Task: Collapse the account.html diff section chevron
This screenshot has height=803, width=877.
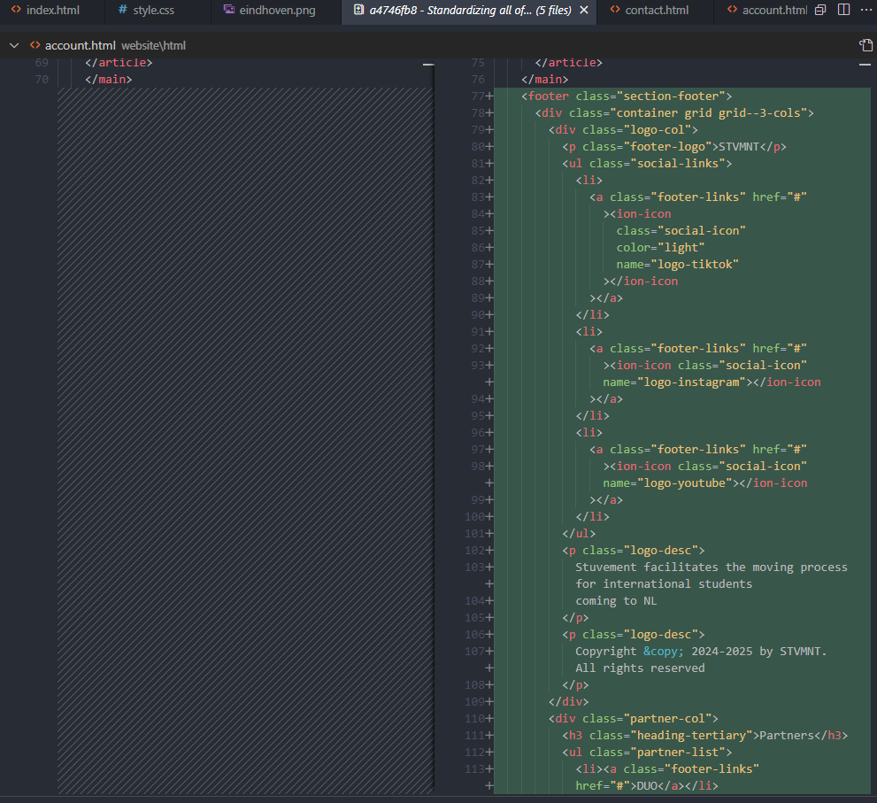Action: click(x=13, y=45)
